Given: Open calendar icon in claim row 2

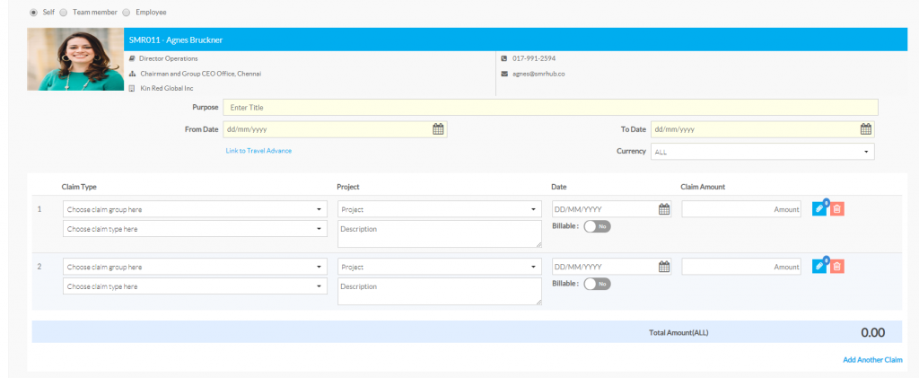Looking at the screenshot, I should pos(663,267).
